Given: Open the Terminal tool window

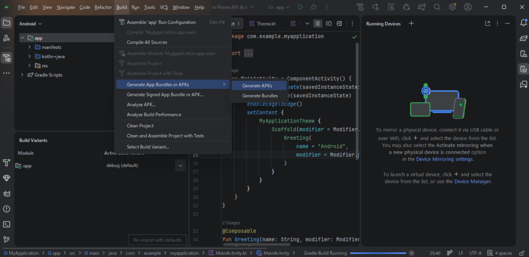Looking at the screenshot, I should coord(7,224).
